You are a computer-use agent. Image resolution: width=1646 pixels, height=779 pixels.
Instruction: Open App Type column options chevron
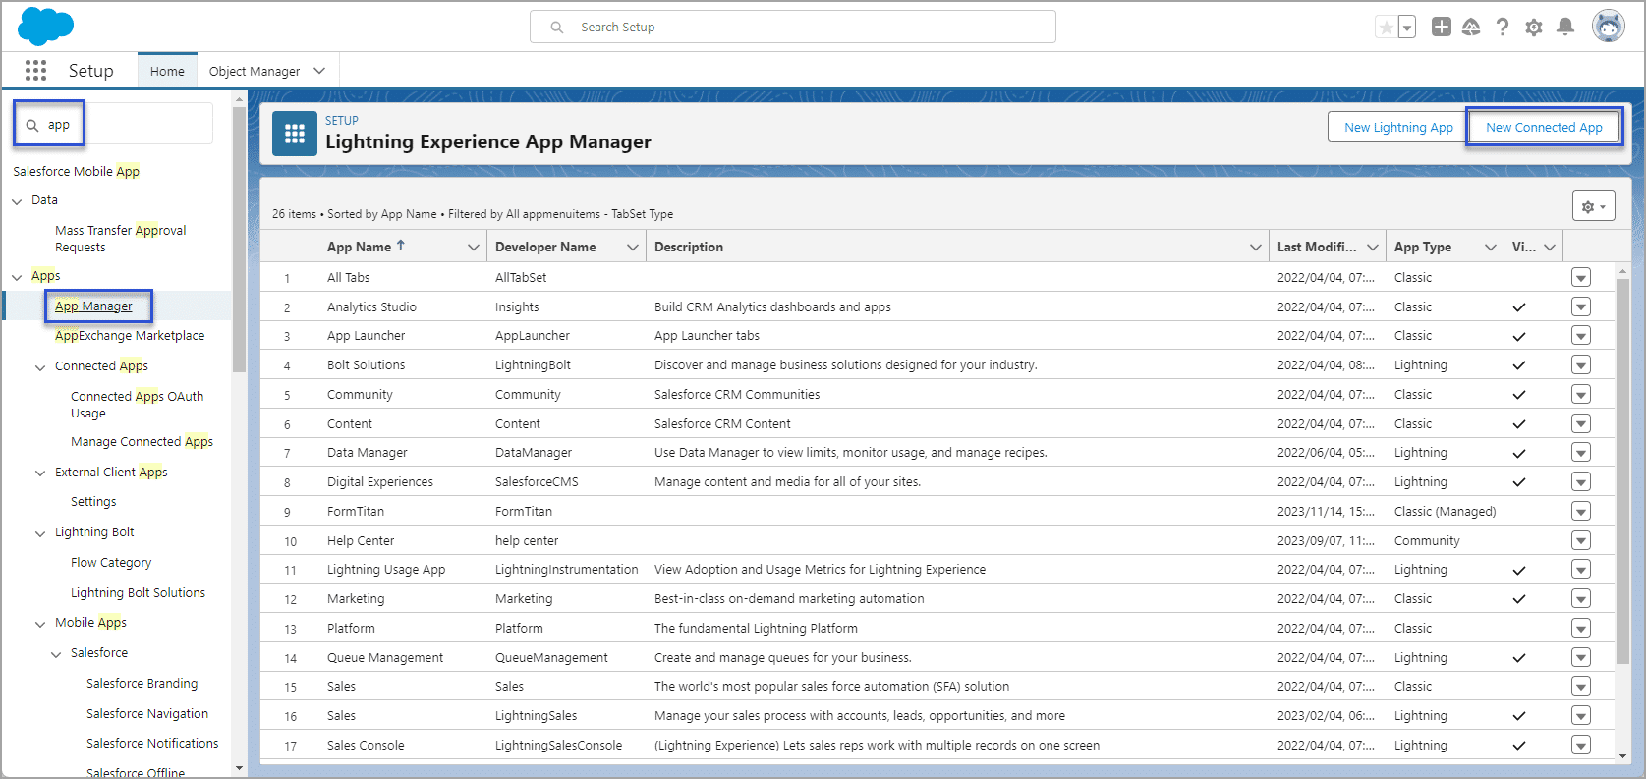point(1490,247)
